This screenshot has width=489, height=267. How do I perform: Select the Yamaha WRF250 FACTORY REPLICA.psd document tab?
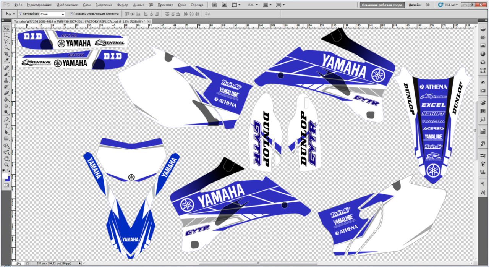[x=79, y=21]
